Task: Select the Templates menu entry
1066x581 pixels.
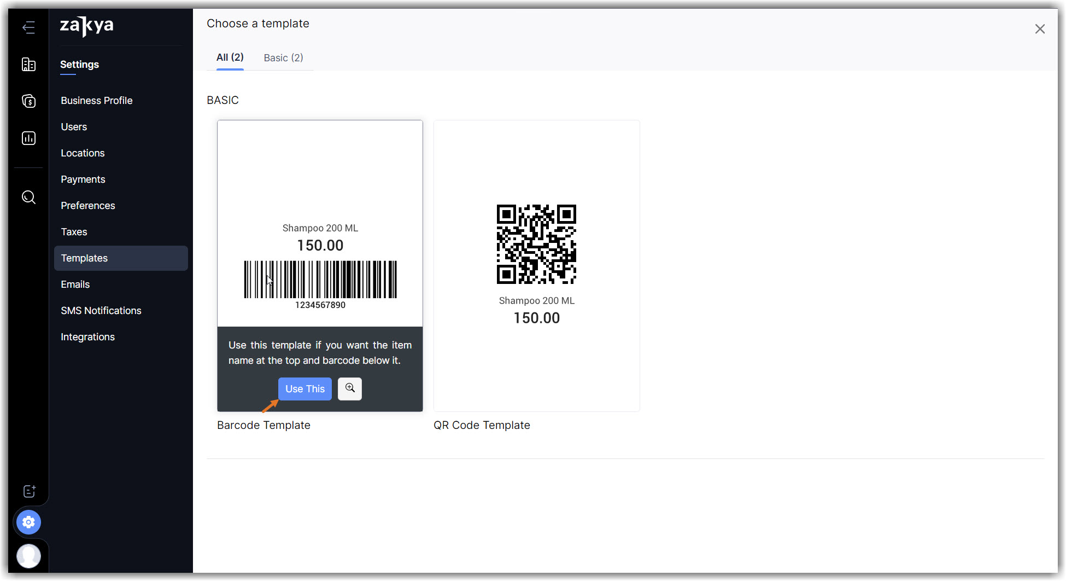Action: 84,258
